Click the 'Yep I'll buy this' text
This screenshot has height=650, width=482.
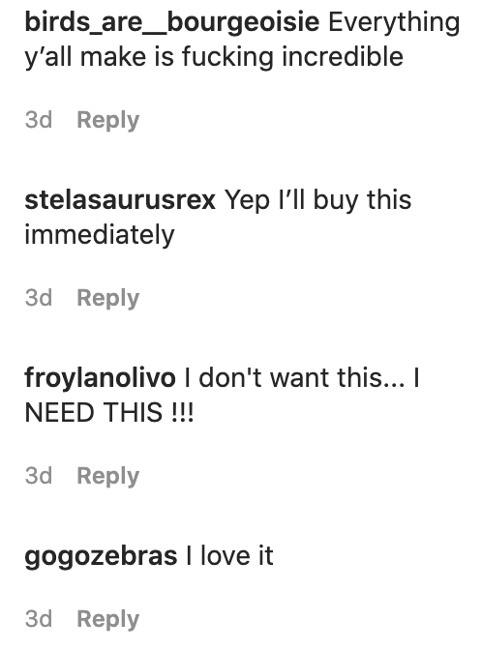(317, 200)
